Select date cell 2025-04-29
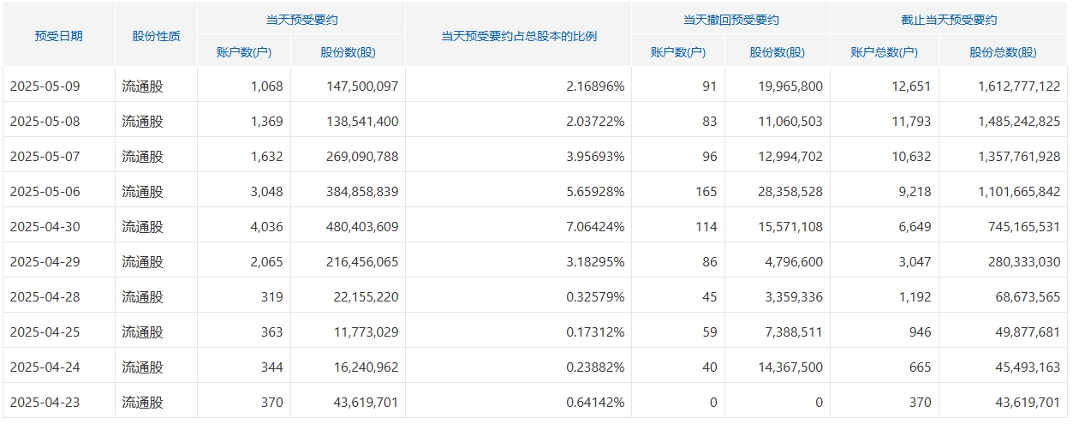The height and width of the screenshot is (424, 1073). click(45, 262)
